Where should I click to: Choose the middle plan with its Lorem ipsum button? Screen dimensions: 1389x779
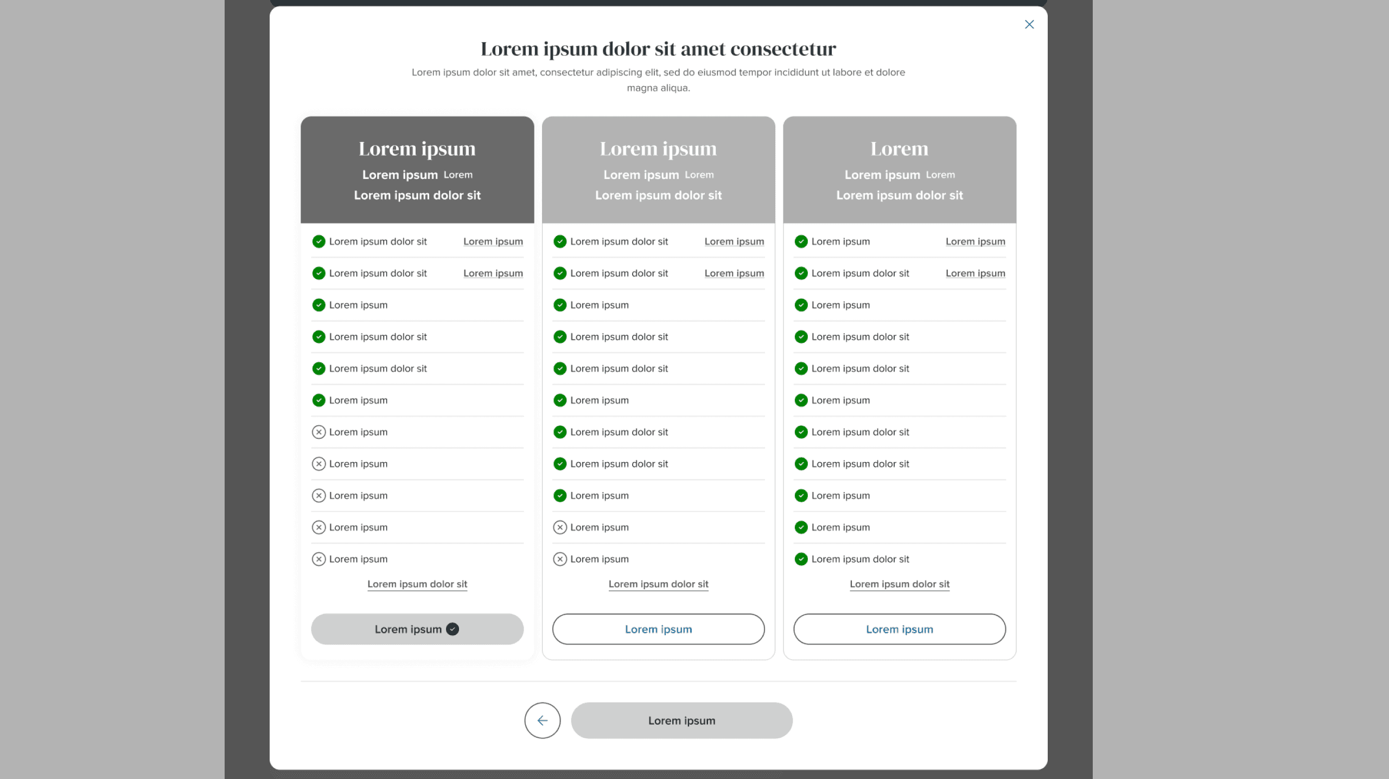(x=658, y=629)
